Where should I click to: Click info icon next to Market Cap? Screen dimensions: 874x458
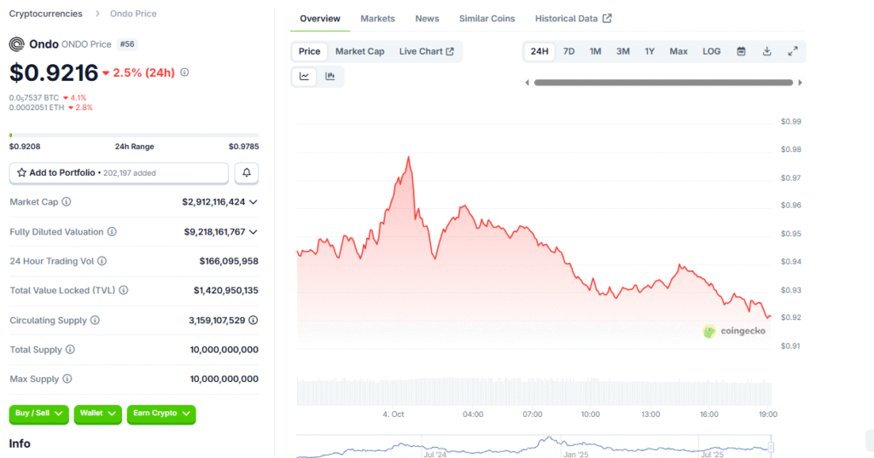(x=67, y=202)
